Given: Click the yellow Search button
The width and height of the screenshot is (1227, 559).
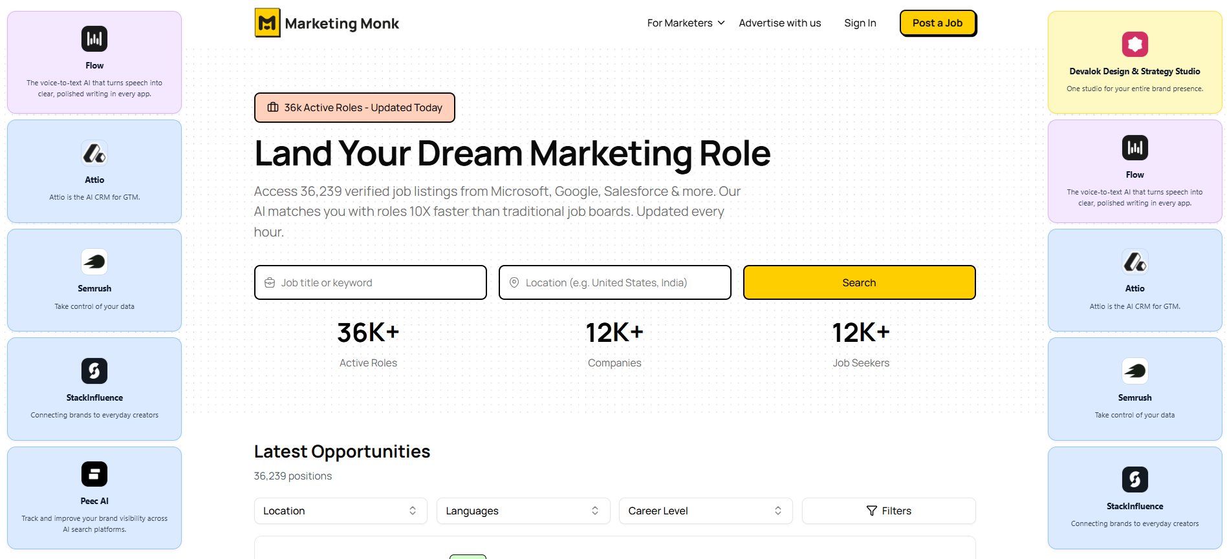Looking at the screenshot, I should coord(859,282).
